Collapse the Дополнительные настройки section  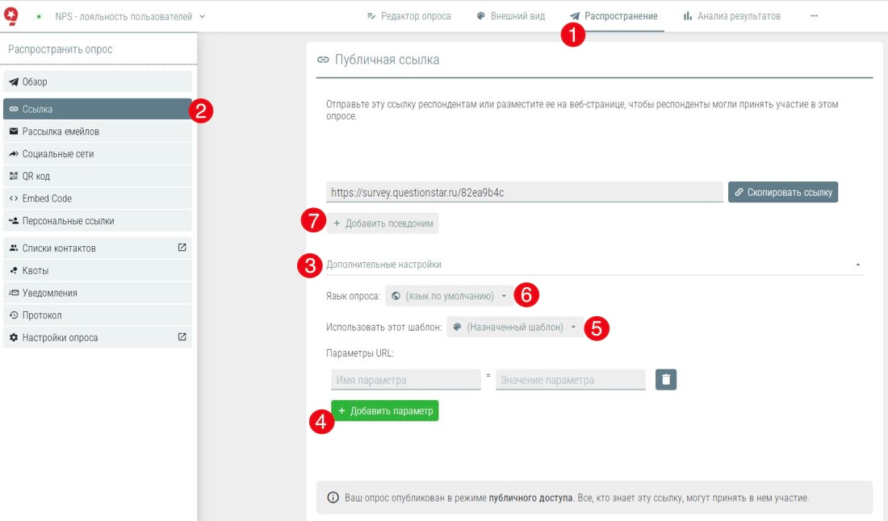(857, 265)
